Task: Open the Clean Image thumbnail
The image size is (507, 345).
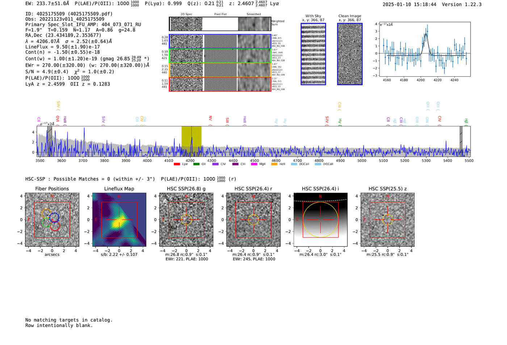Action: (x=350, y=54)
